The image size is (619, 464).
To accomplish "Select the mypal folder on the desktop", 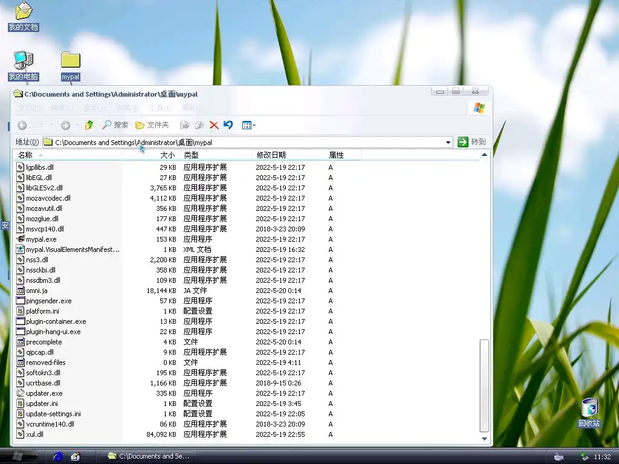I will [71, 66].
